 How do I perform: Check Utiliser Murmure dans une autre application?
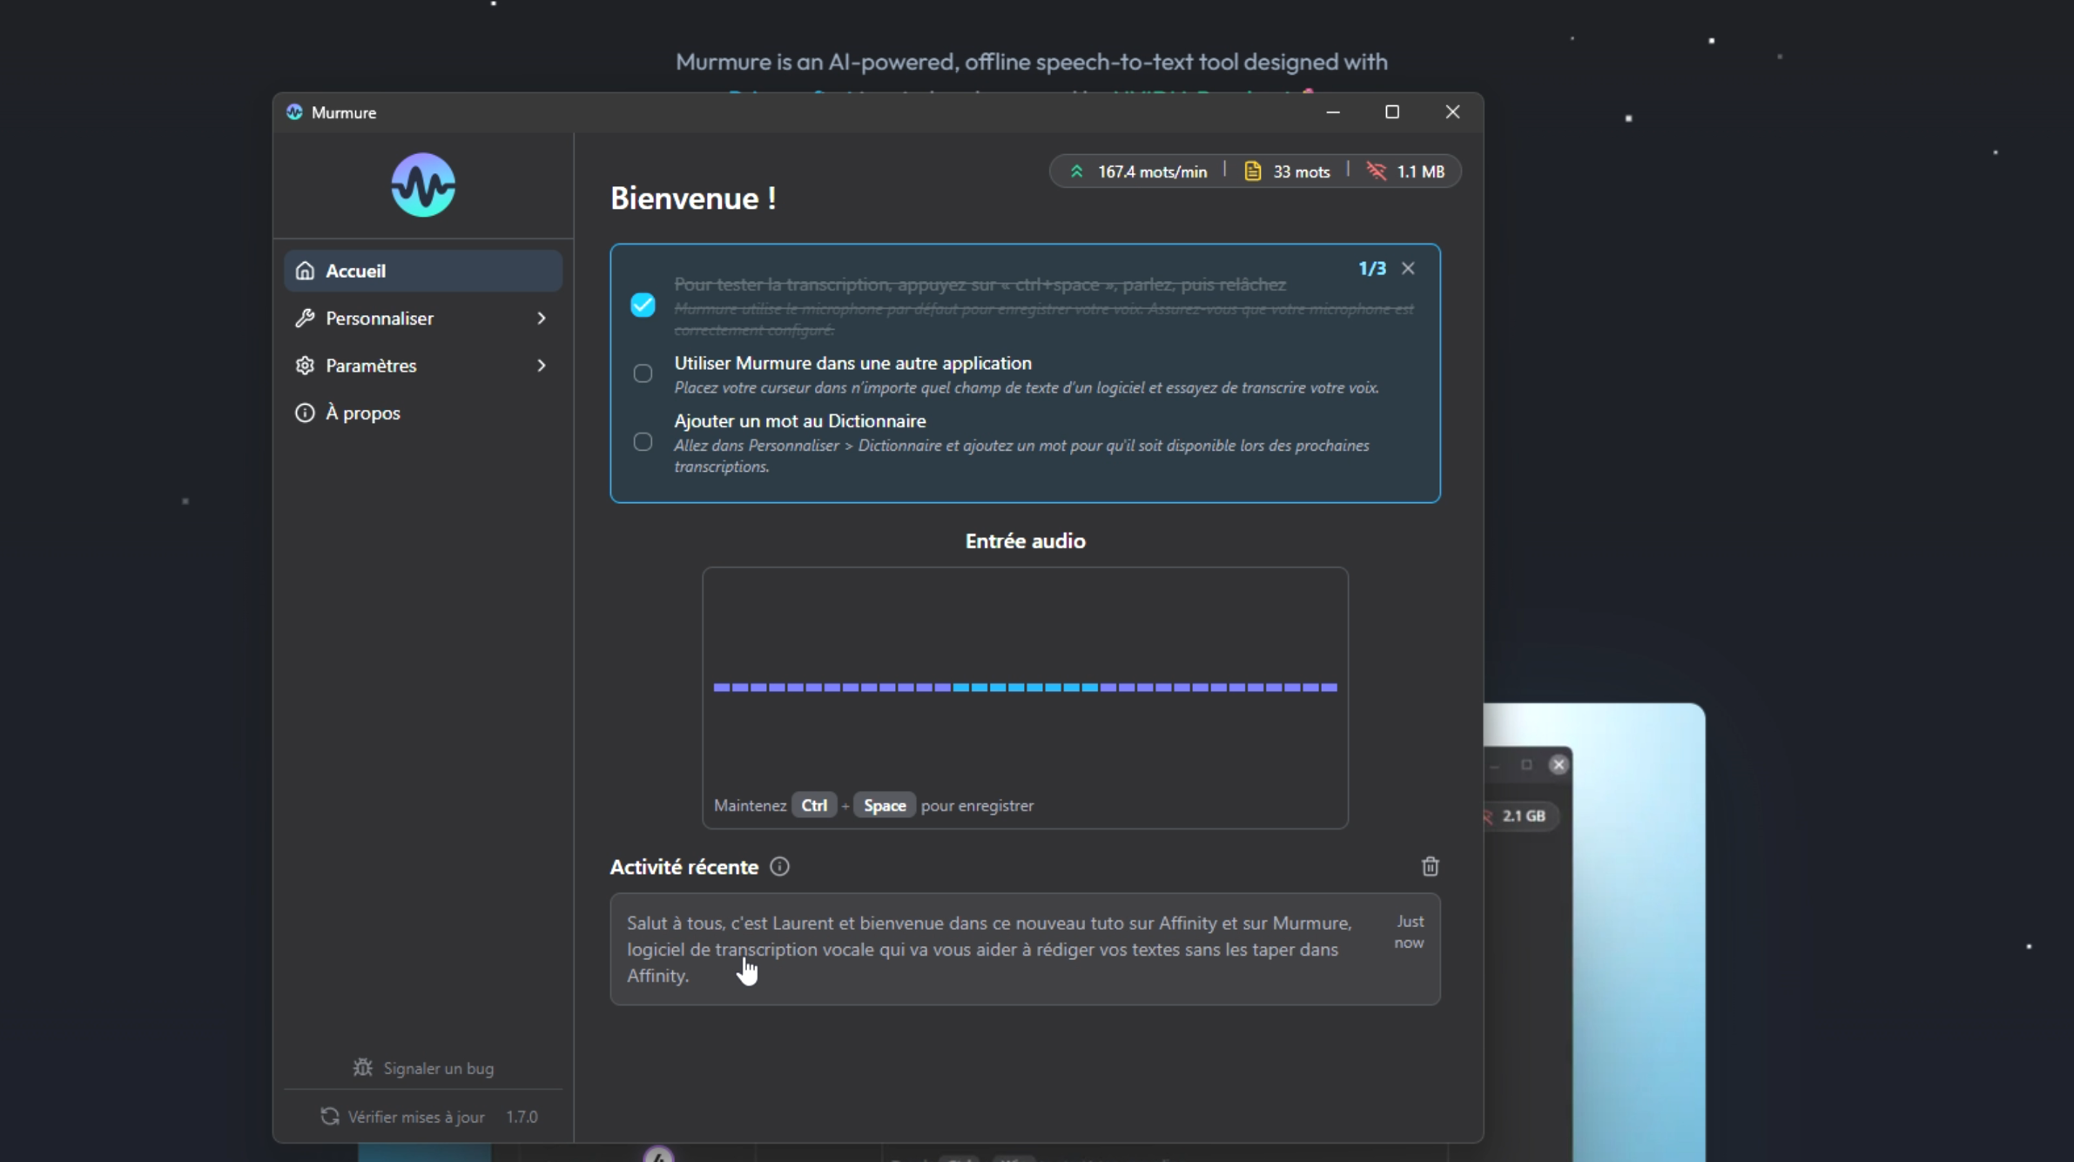(643, 373)
